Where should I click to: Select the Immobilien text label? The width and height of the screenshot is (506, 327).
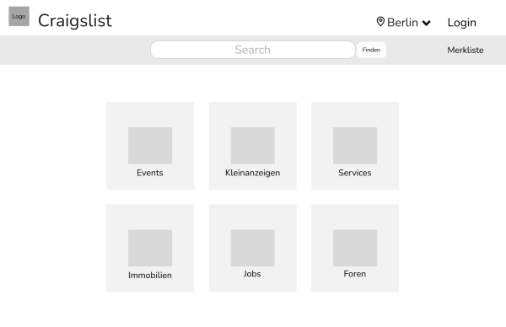(150, 276)
